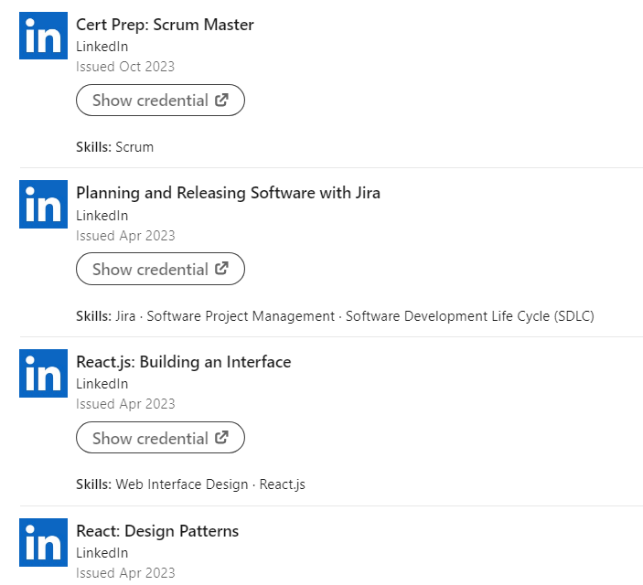Screen dimensions: 643x585
Task: Open Planning and Releasing Software with Jira title
Action: click(x=228, y=193)
